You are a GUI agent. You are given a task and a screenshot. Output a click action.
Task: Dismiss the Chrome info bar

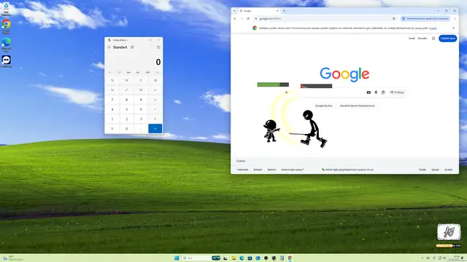[x=453, y=28]
